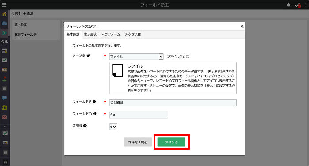Click the フィールドID input field
This screenshot has height=166, width=309.
pyautogui.click(x=139, y=115)
